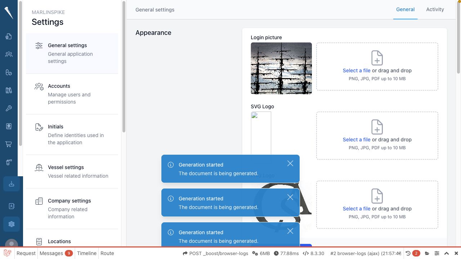This screenshot has height=259, width=461.
Task: Open Initials settings entry
Action: tap(72, 135)
